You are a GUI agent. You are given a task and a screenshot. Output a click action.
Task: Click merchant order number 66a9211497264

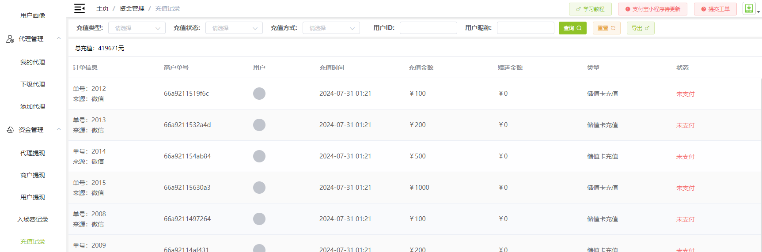point(187,219)
